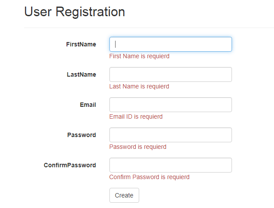Click the FirstName field label
274x208 pixels.
point(81,44)
